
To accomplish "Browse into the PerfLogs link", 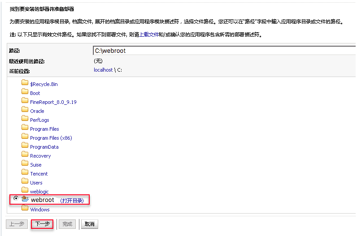I will 39,120.
